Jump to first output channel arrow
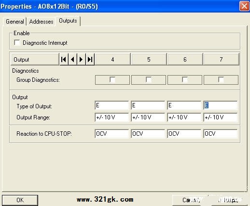 click(64, 60)
